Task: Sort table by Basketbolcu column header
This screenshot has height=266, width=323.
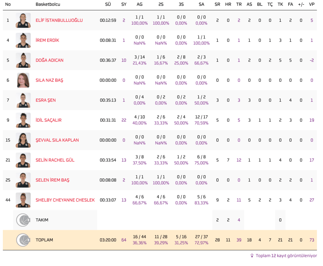Action: click(48, 4)
